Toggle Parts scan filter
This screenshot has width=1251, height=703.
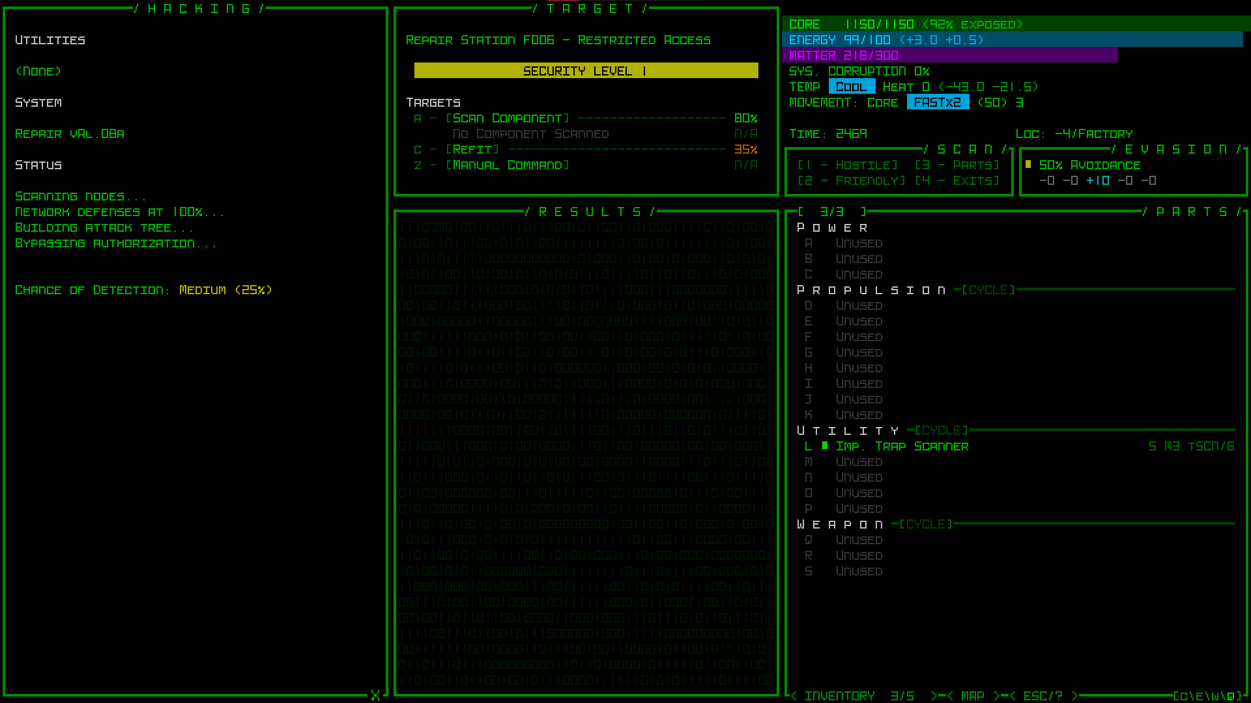click(957, 165)
